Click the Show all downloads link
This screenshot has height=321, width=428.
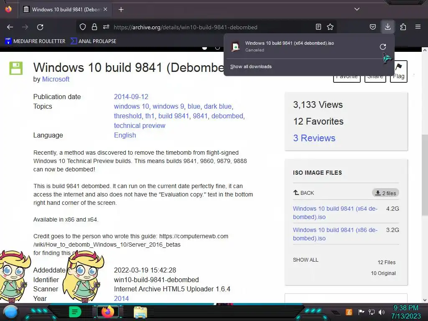click(251, 66)
